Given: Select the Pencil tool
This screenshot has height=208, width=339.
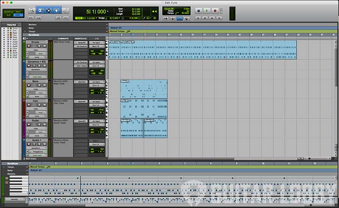Looking at the screenshot, I should pyautogui.click(x=66, y=10).
